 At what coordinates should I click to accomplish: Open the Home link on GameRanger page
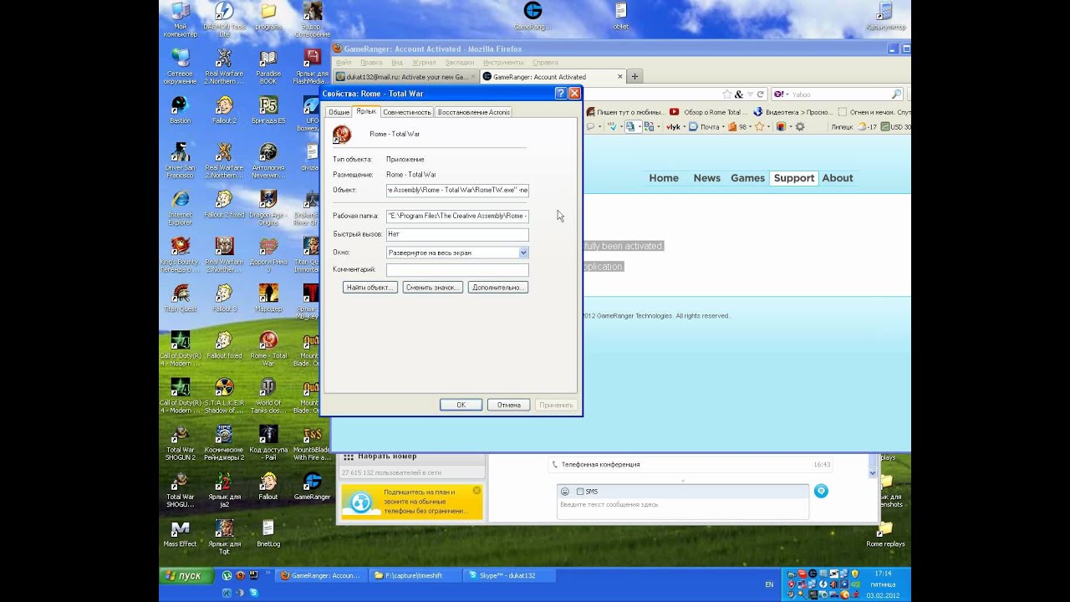pyautogui.click(x=664, y=178)
